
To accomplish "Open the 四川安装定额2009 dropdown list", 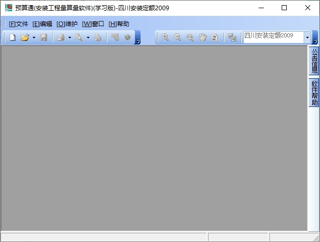I will click(308, 37).
